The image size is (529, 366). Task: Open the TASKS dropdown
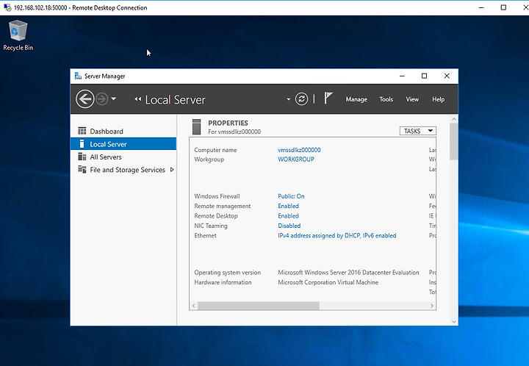click(x=417, y=131)
